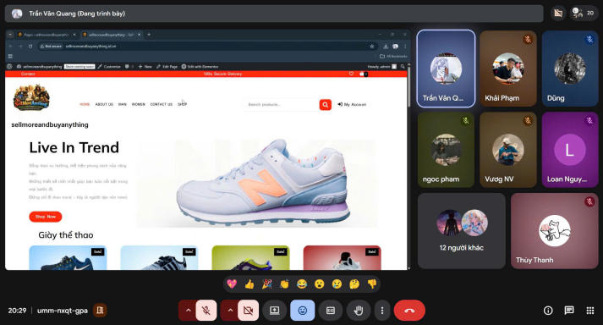Click the Customize link in admin bar
The height and width of the screenshot is (325, 603).
coord(109,67)
